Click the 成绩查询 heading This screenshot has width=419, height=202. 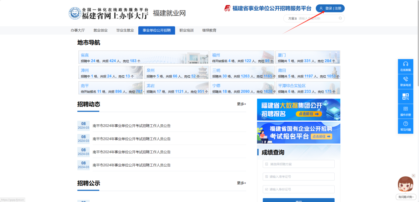(273, 152)
